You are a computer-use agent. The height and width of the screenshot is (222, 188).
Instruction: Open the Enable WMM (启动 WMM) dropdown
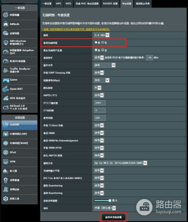99,133
